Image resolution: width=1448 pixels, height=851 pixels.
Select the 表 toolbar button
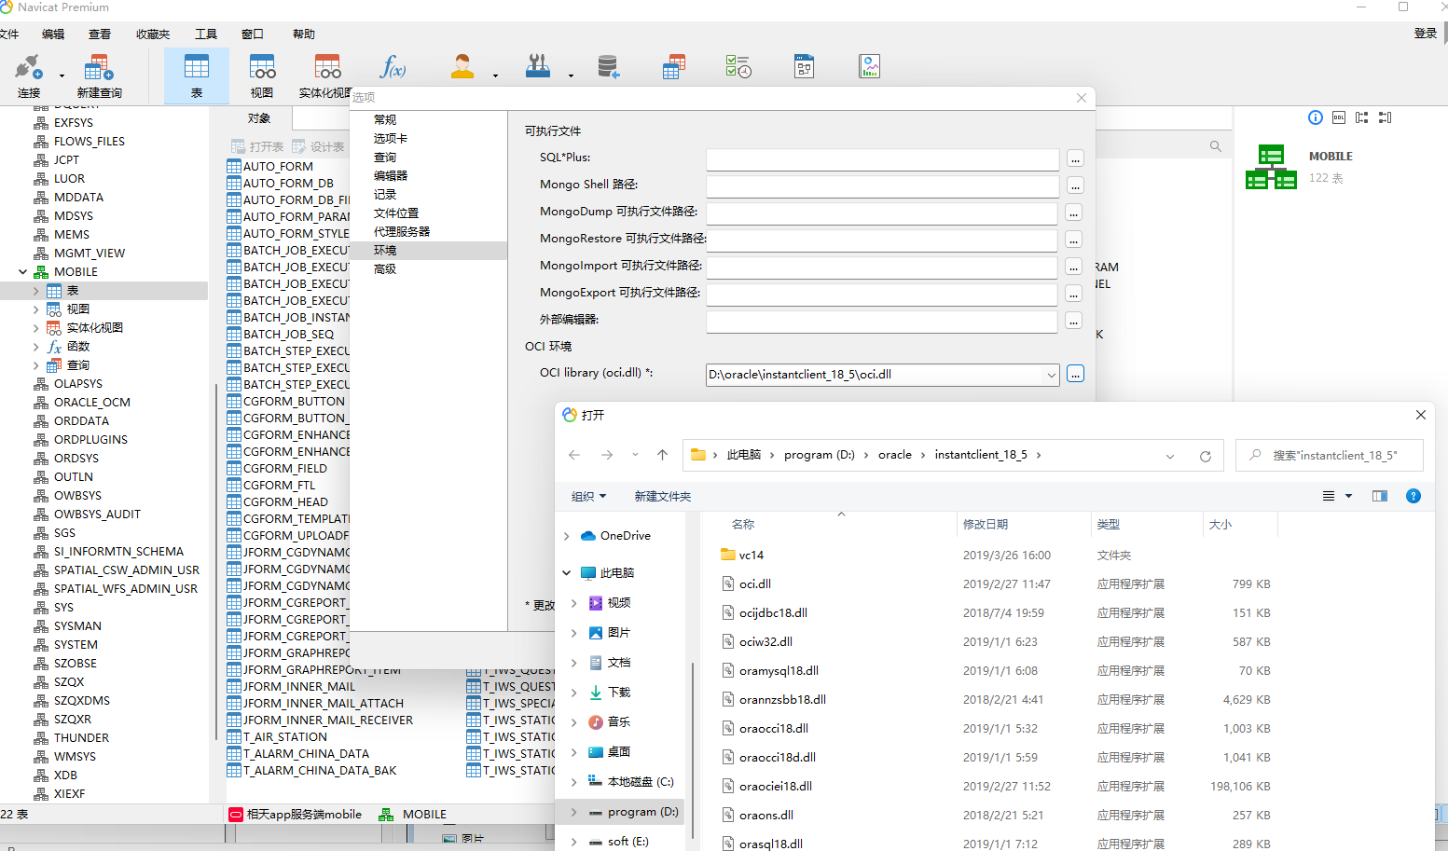197,76
